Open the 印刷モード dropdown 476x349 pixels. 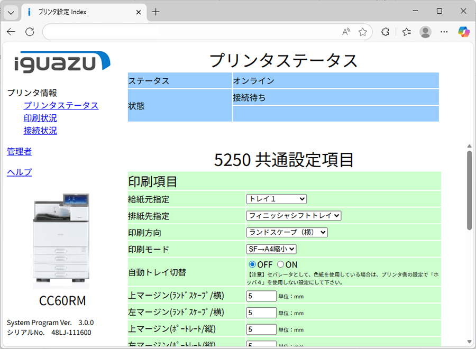click(271, 249)
